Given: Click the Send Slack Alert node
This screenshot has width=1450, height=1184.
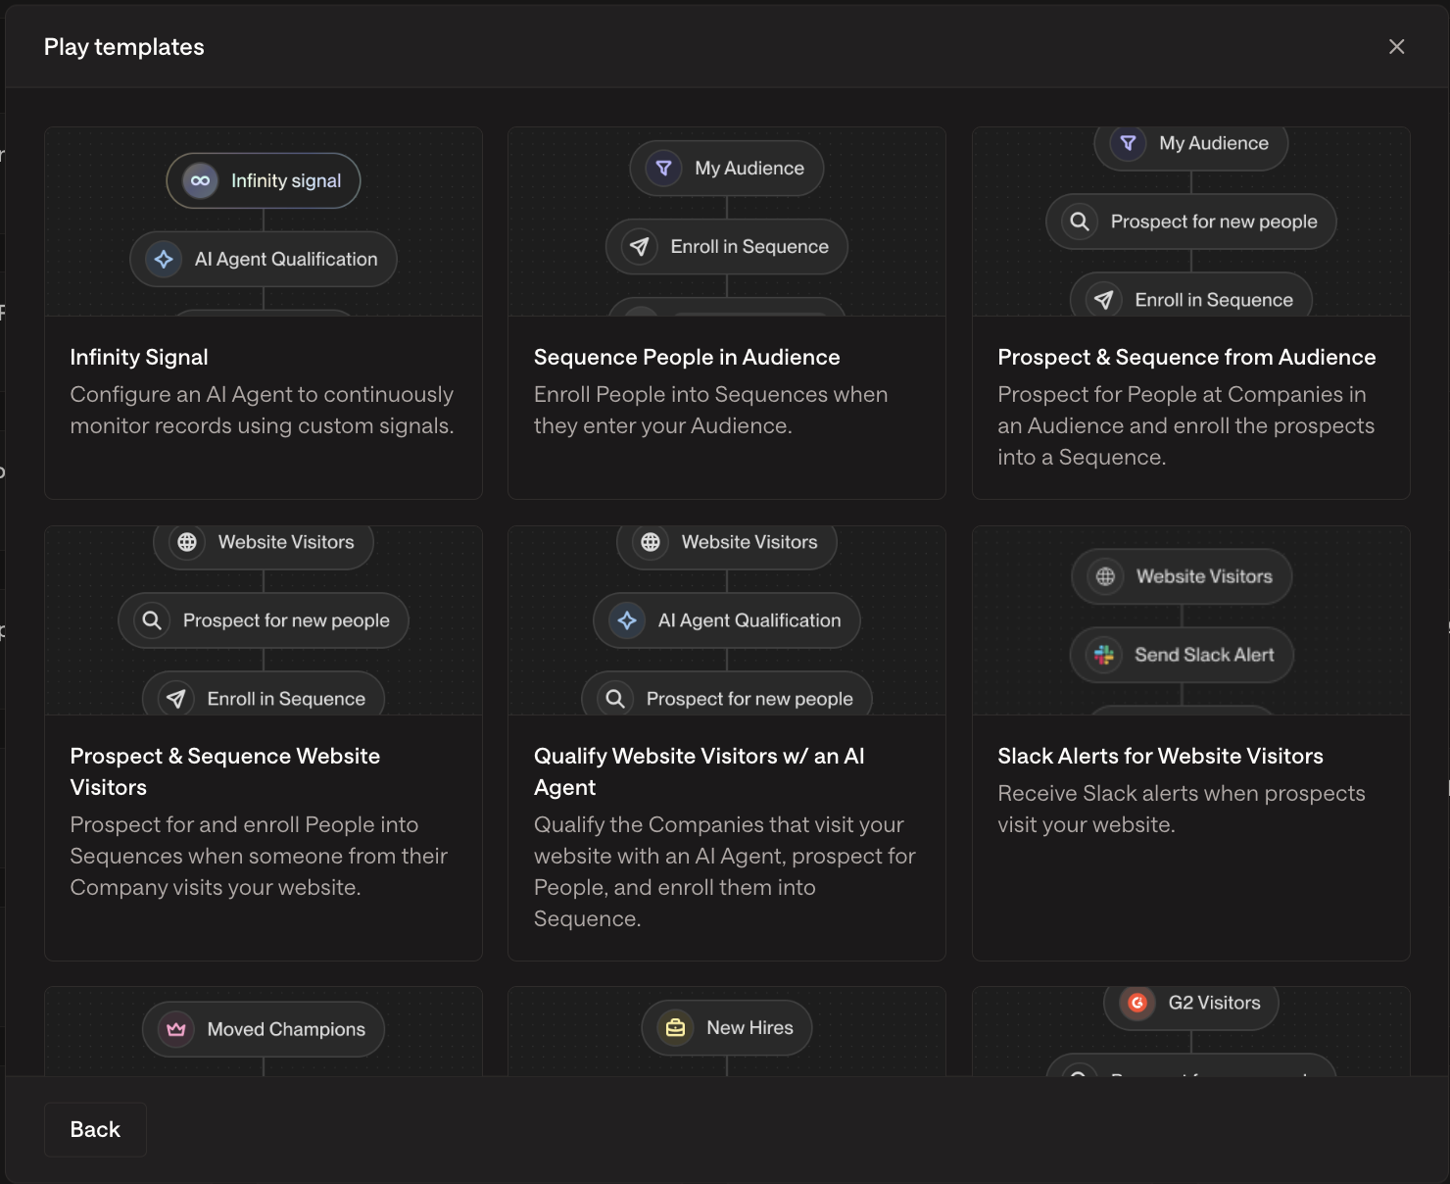Looking at the screenshot, I should (1182, 655).
